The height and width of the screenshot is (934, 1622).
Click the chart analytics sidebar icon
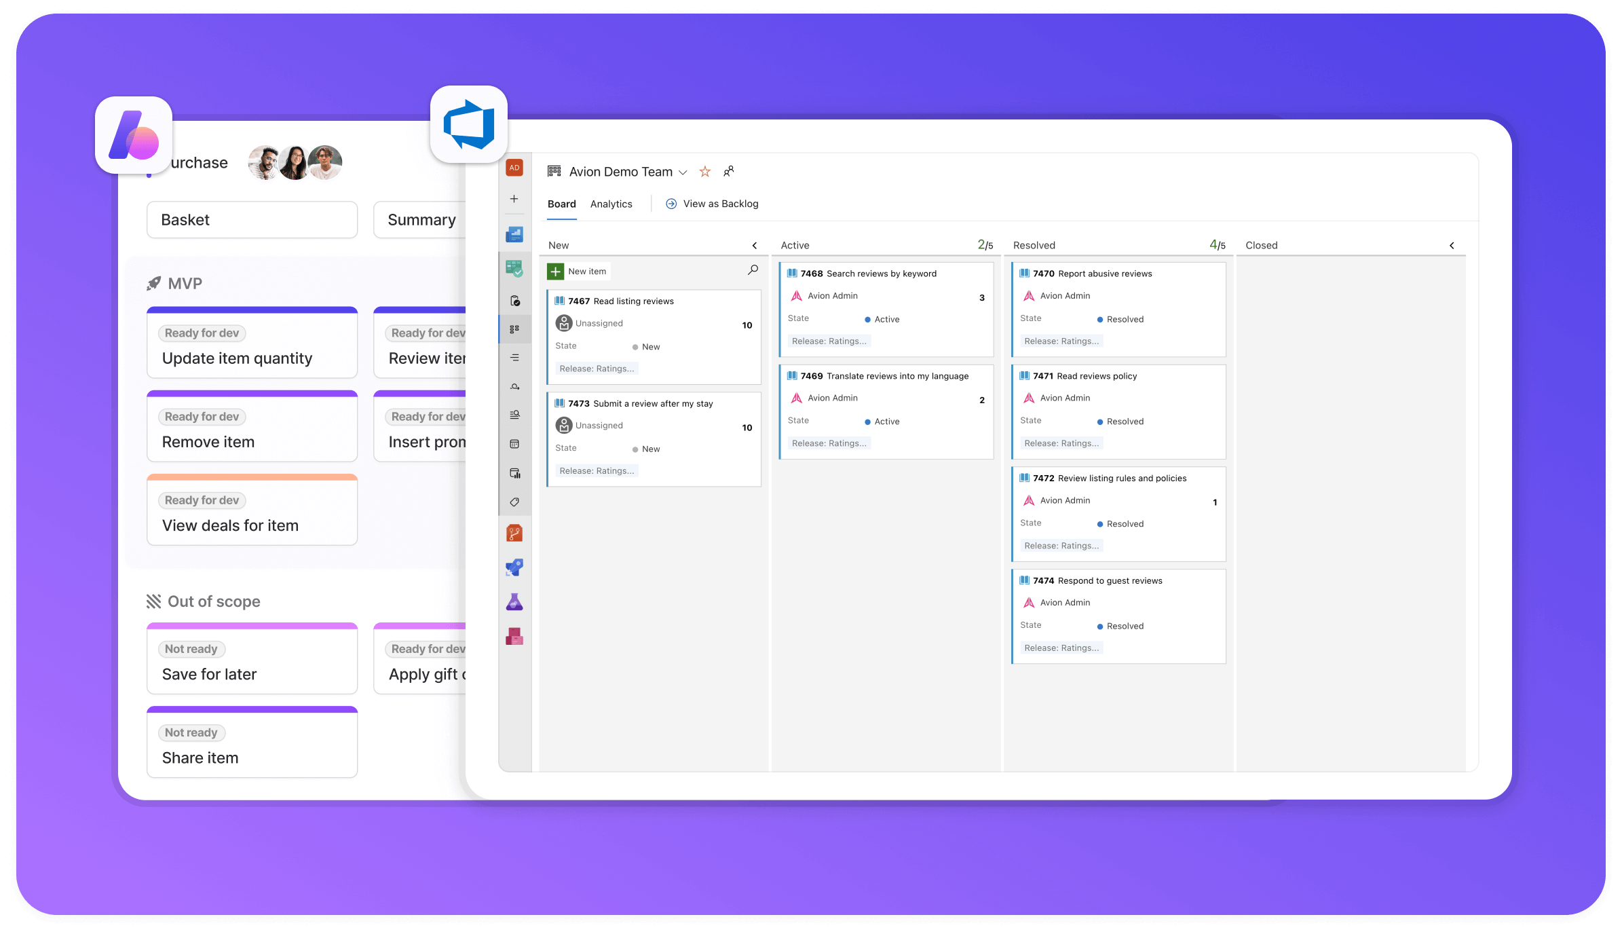pos(514,470)
